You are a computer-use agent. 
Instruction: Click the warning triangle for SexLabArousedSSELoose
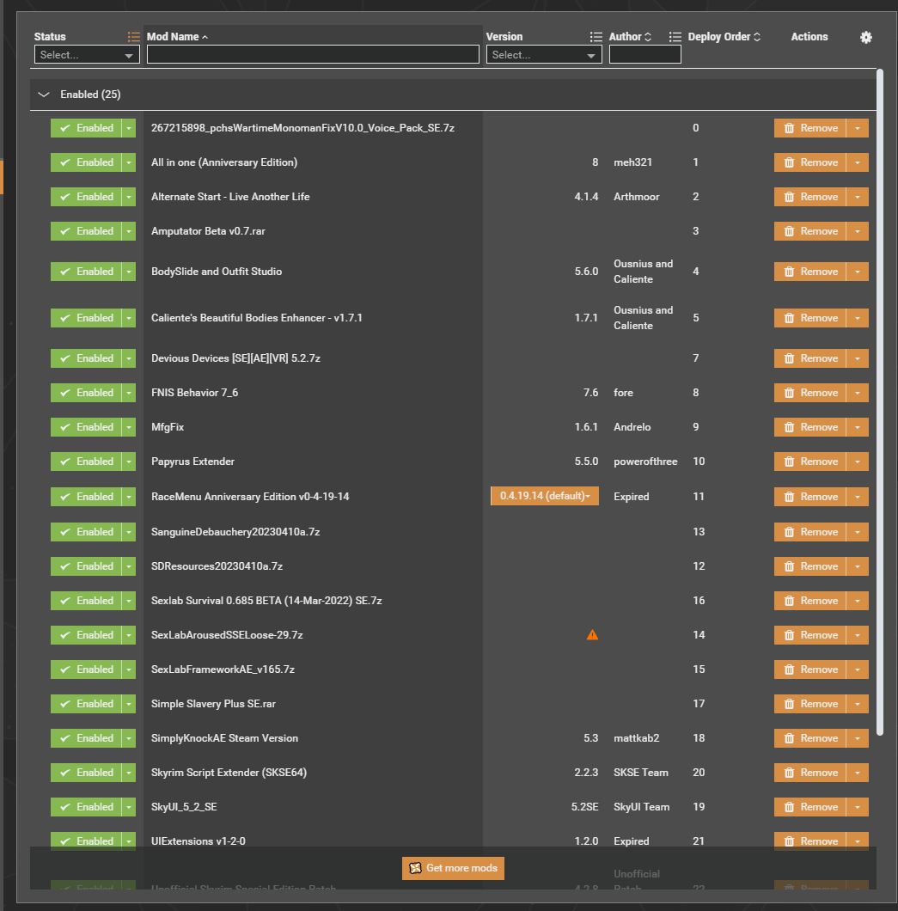592,634
